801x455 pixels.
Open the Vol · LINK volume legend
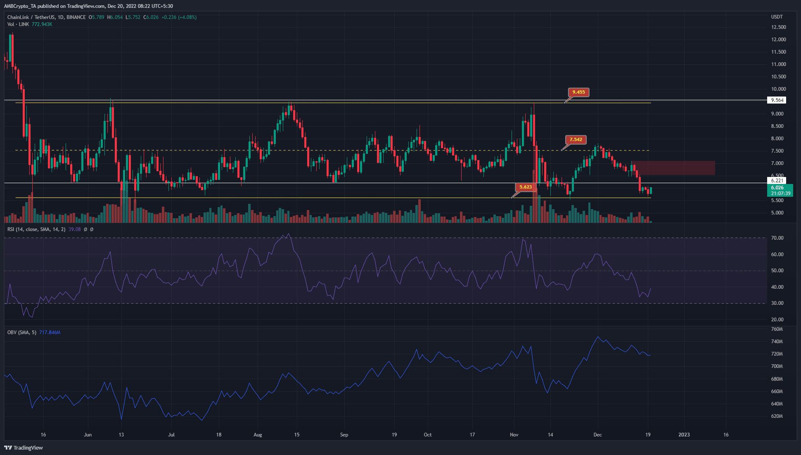coord(18,24)
